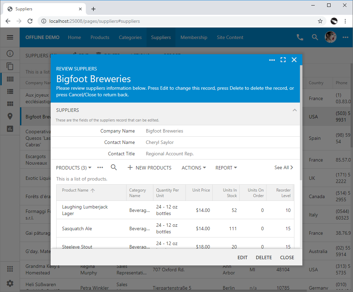
Task: Click See All products link
Action: point(284,167)
